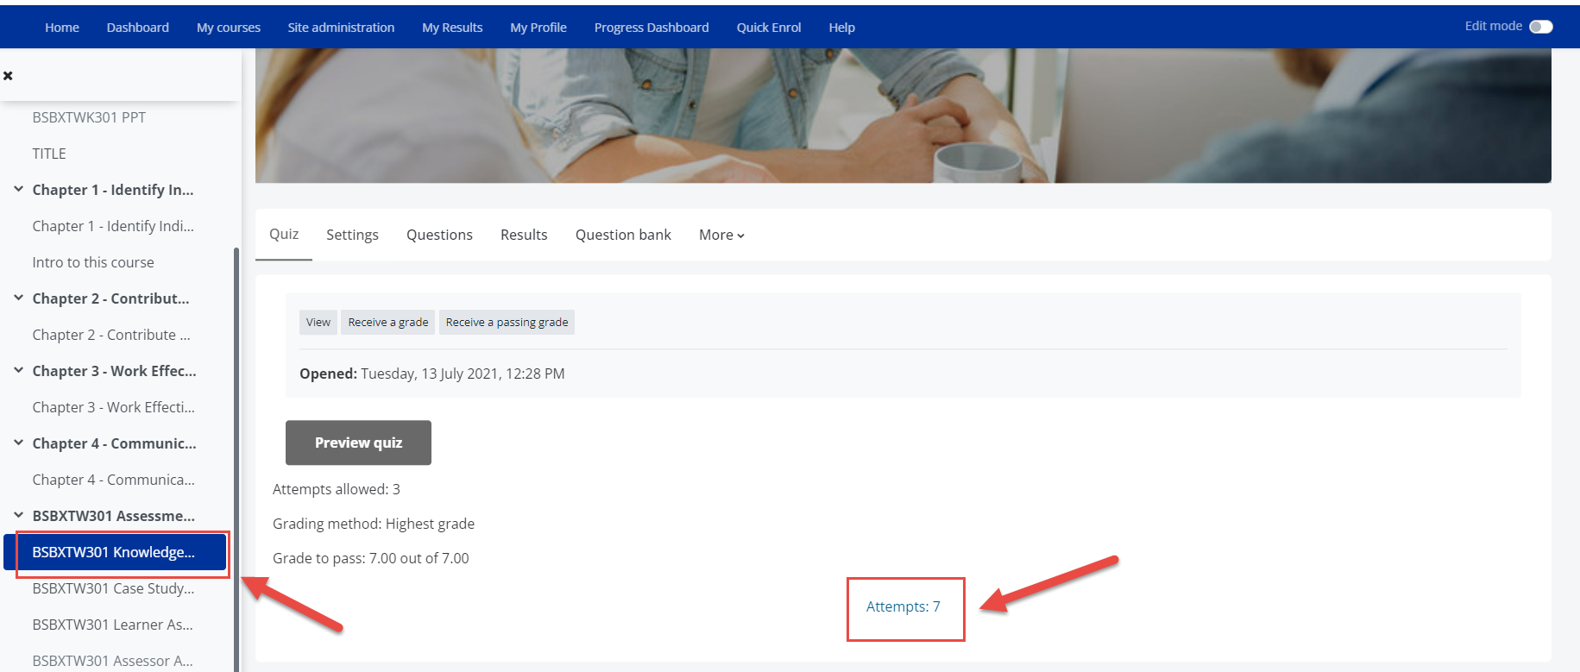Switch to the Results tab
The image size is (1580, 672).
click(524, 235)
